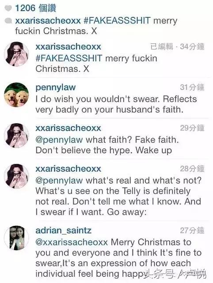The height and width of the screenshot is (283, 213).
Task: Tap xxarissacheoxx username on 29-minute comment
Action: pos(68,128)
